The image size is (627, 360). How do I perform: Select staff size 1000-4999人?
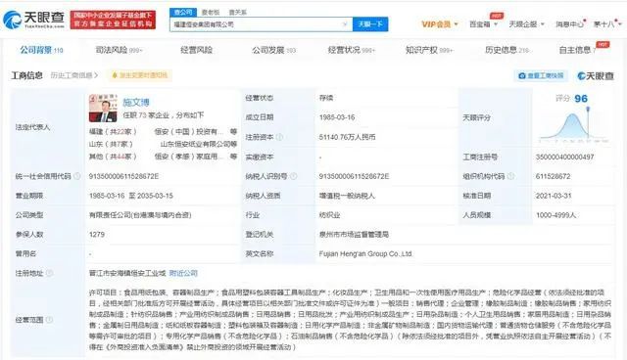pyautogui.click(x=555, y=215)
